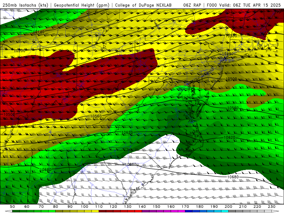Click the 200 kts color bar label
This screenshot has width=284, height=213.
[228, 207]
